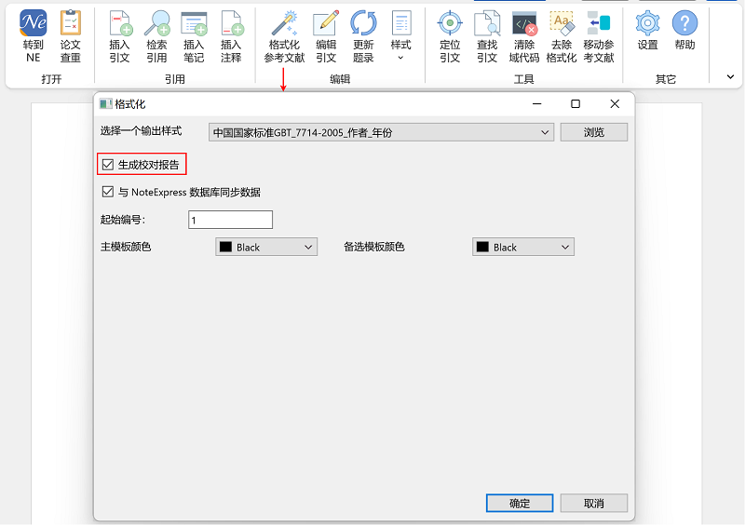Click 清除域代码 clear field codes

(524, 36)
